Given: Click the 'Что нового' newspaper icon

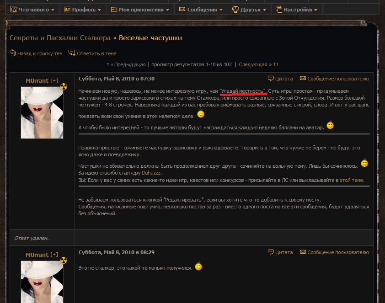Looking at the screenshot, I should pos(13,9).
